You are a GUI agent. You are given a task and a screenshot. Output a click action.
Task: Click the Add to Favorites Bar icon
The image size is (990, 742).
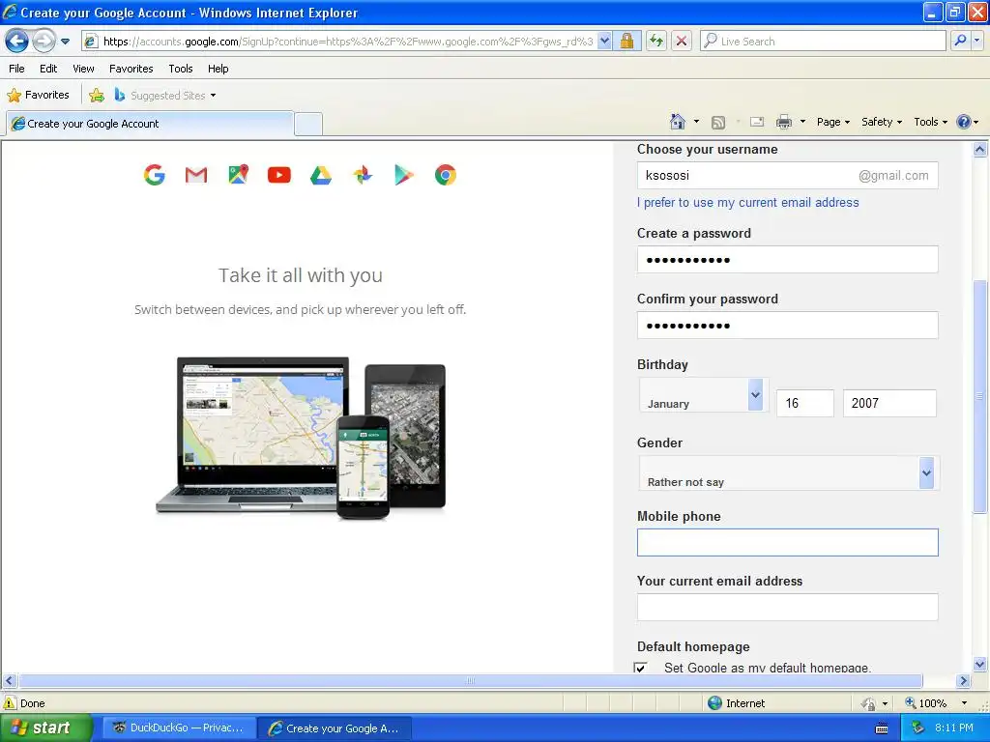pyautogui.click(x=97, y=96)
